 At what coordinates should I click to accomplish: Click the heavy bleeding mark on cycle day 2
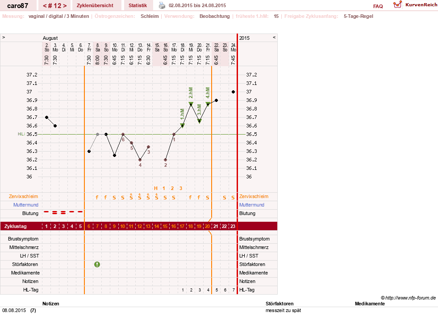coord(55,213)
